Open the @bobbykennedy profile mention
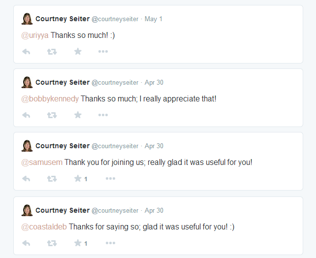 click(x=50, y=99)
